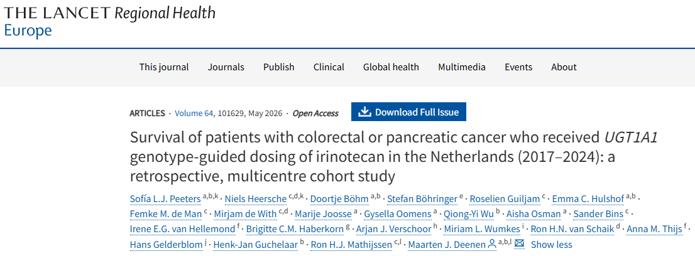Open the About menu item
695x256 pixels.
tap(564, 67)
